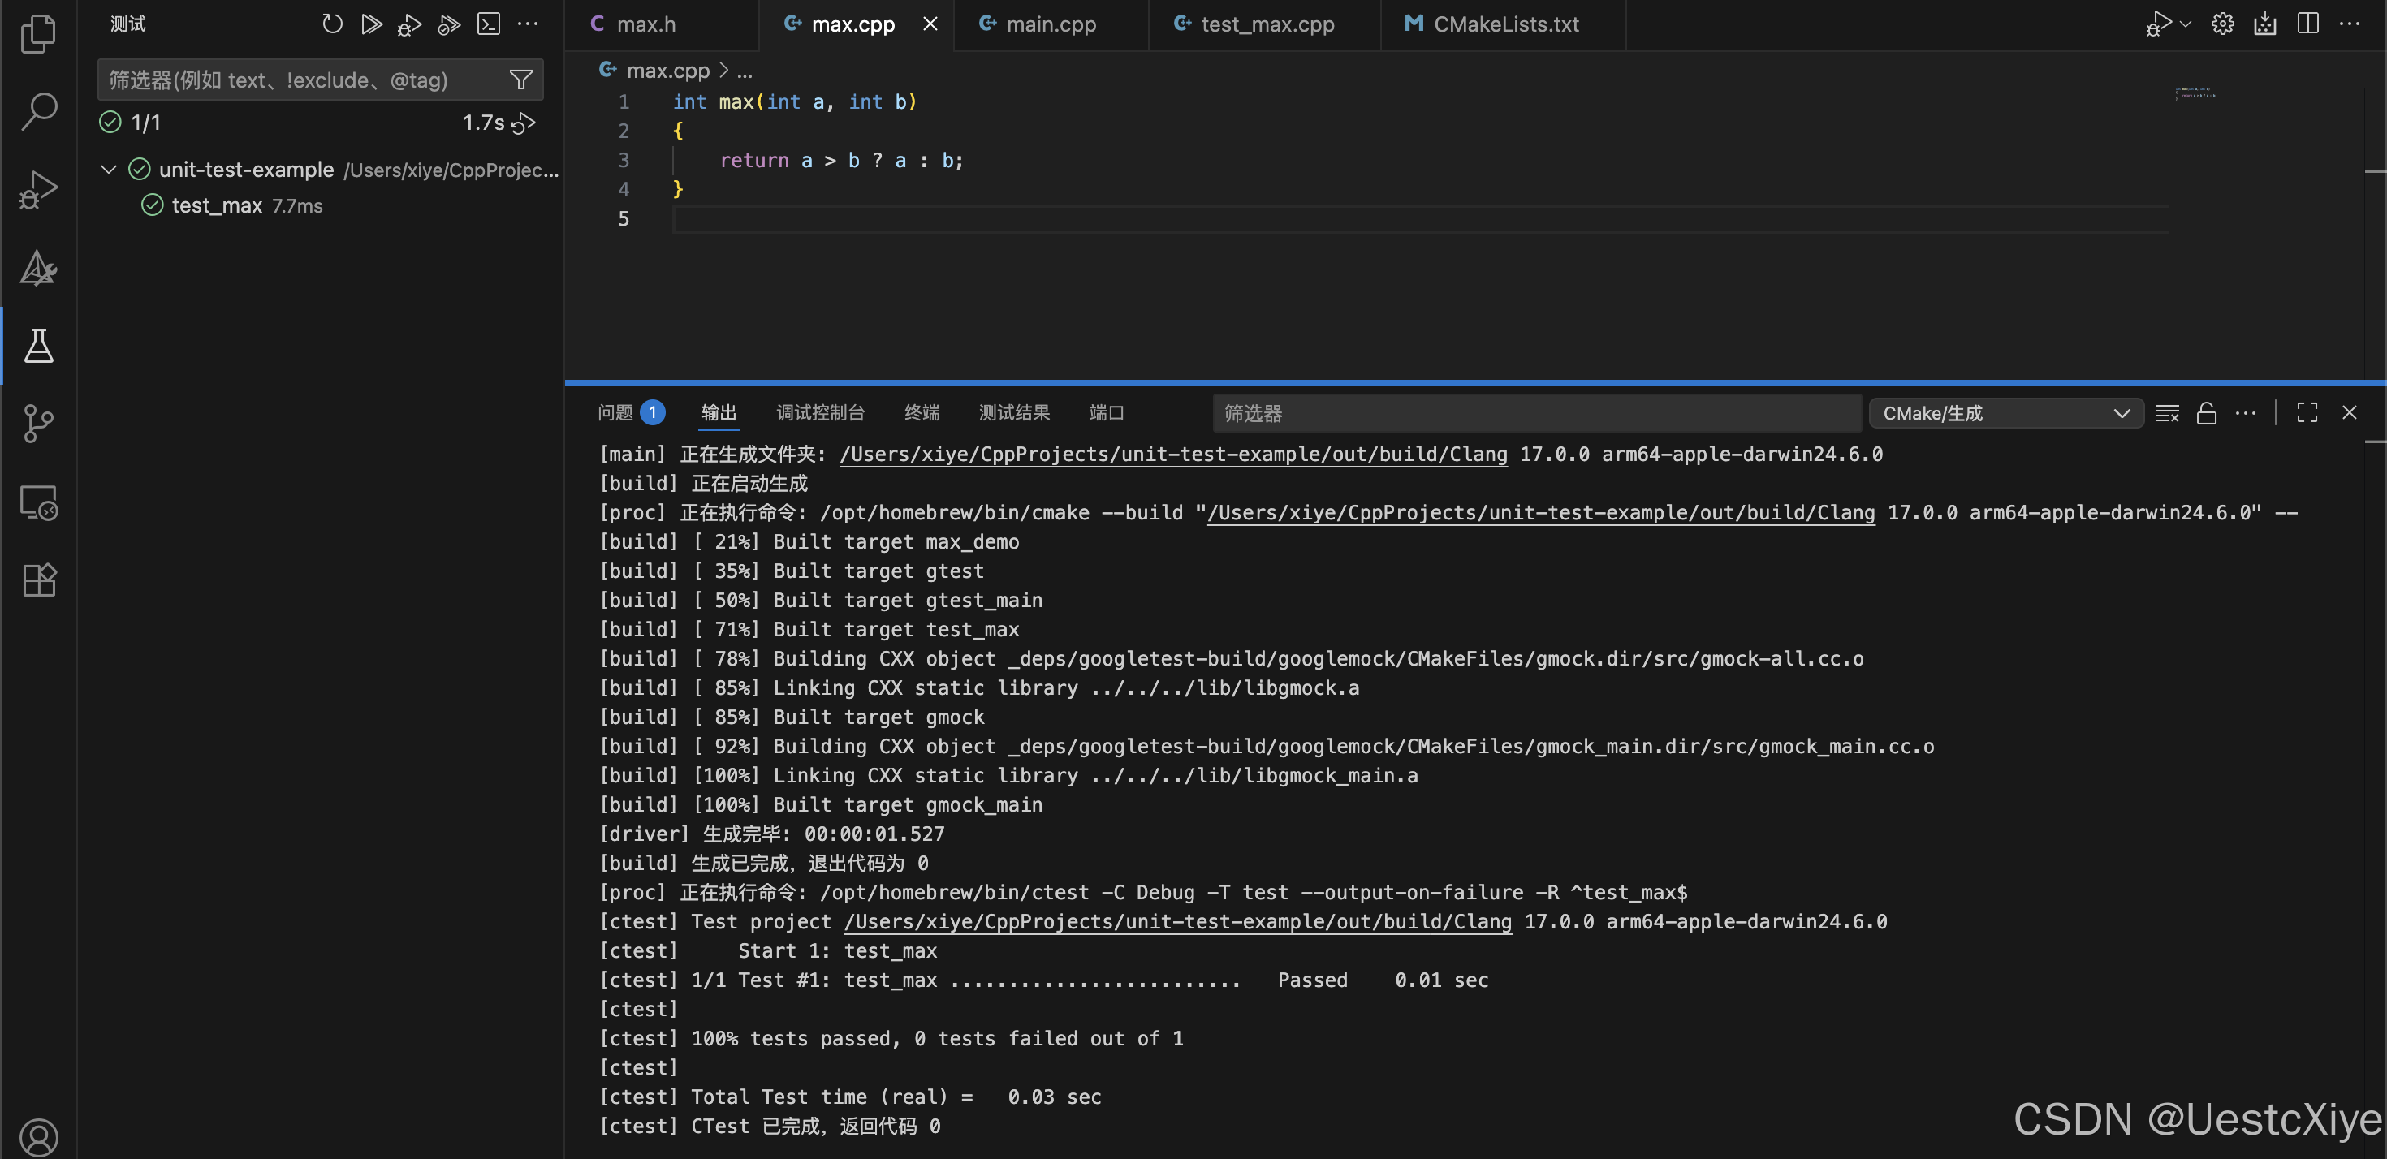The height and width of the screenshot is (1159, 2387).
Task: Open the Extensions view icon
Action: point(38,580)
